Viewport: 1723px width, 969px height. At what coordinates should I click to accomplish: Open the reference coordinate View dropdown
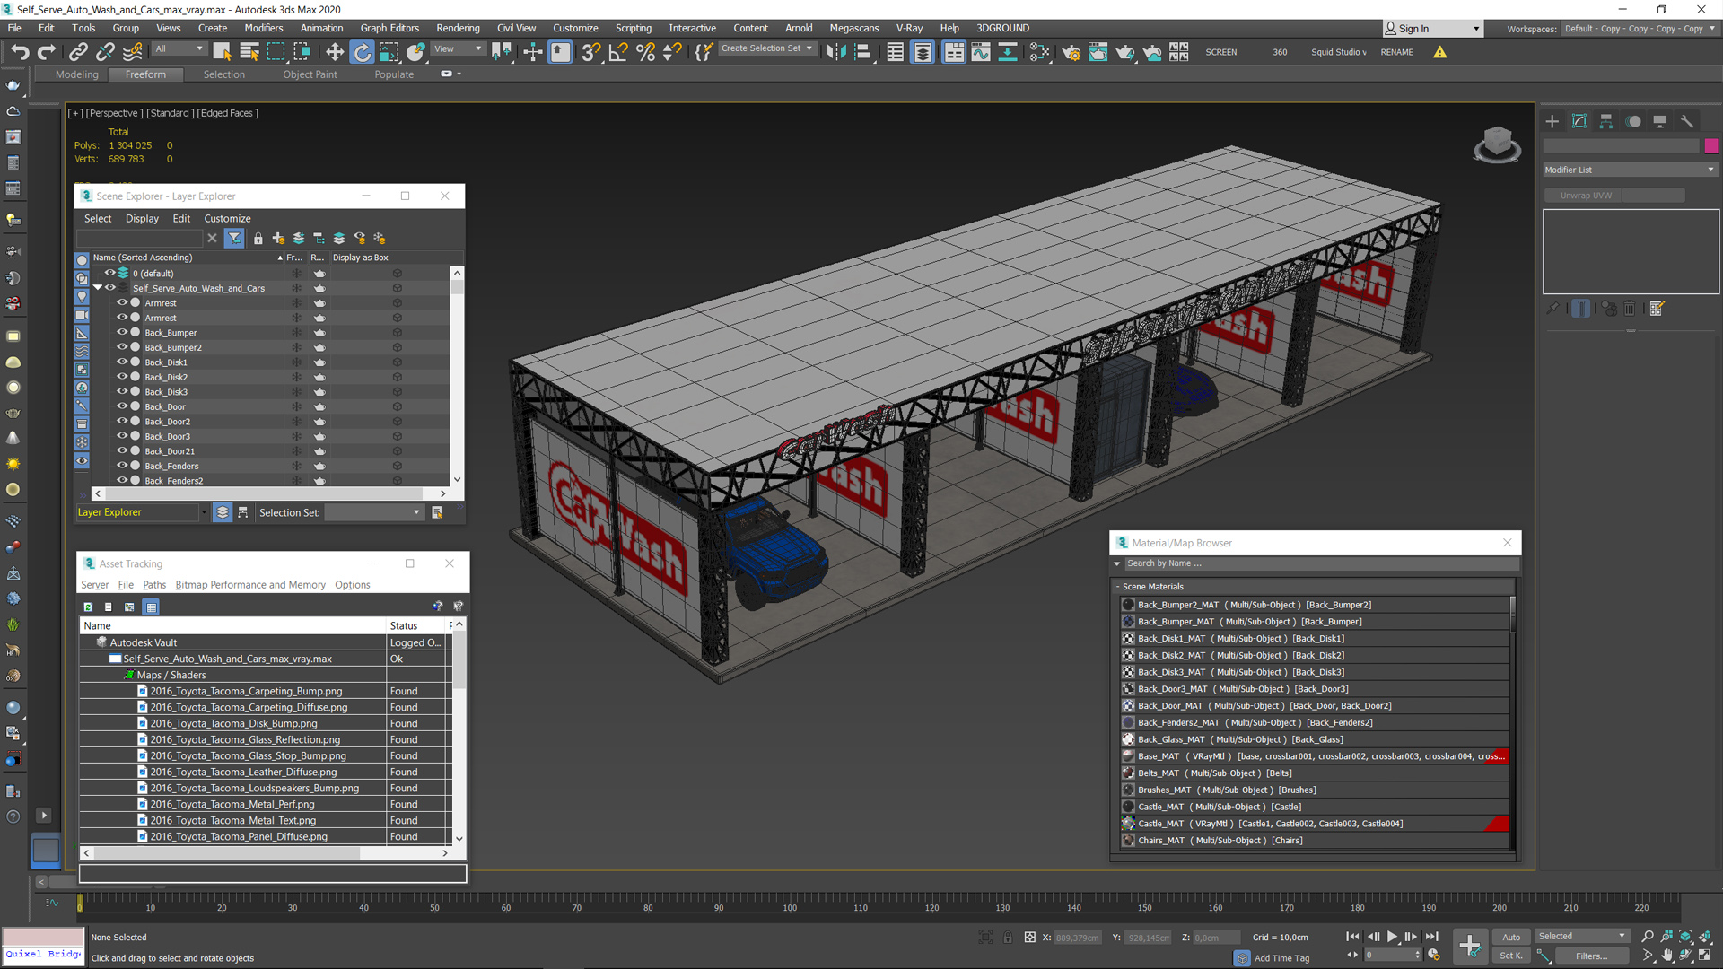[x=458, y=49]
